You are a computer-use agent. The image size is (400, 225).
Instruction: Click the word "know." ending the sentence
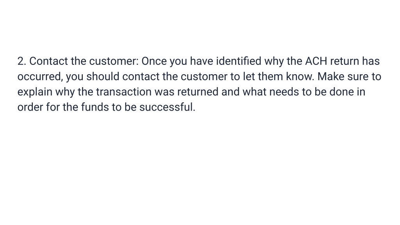300,77
